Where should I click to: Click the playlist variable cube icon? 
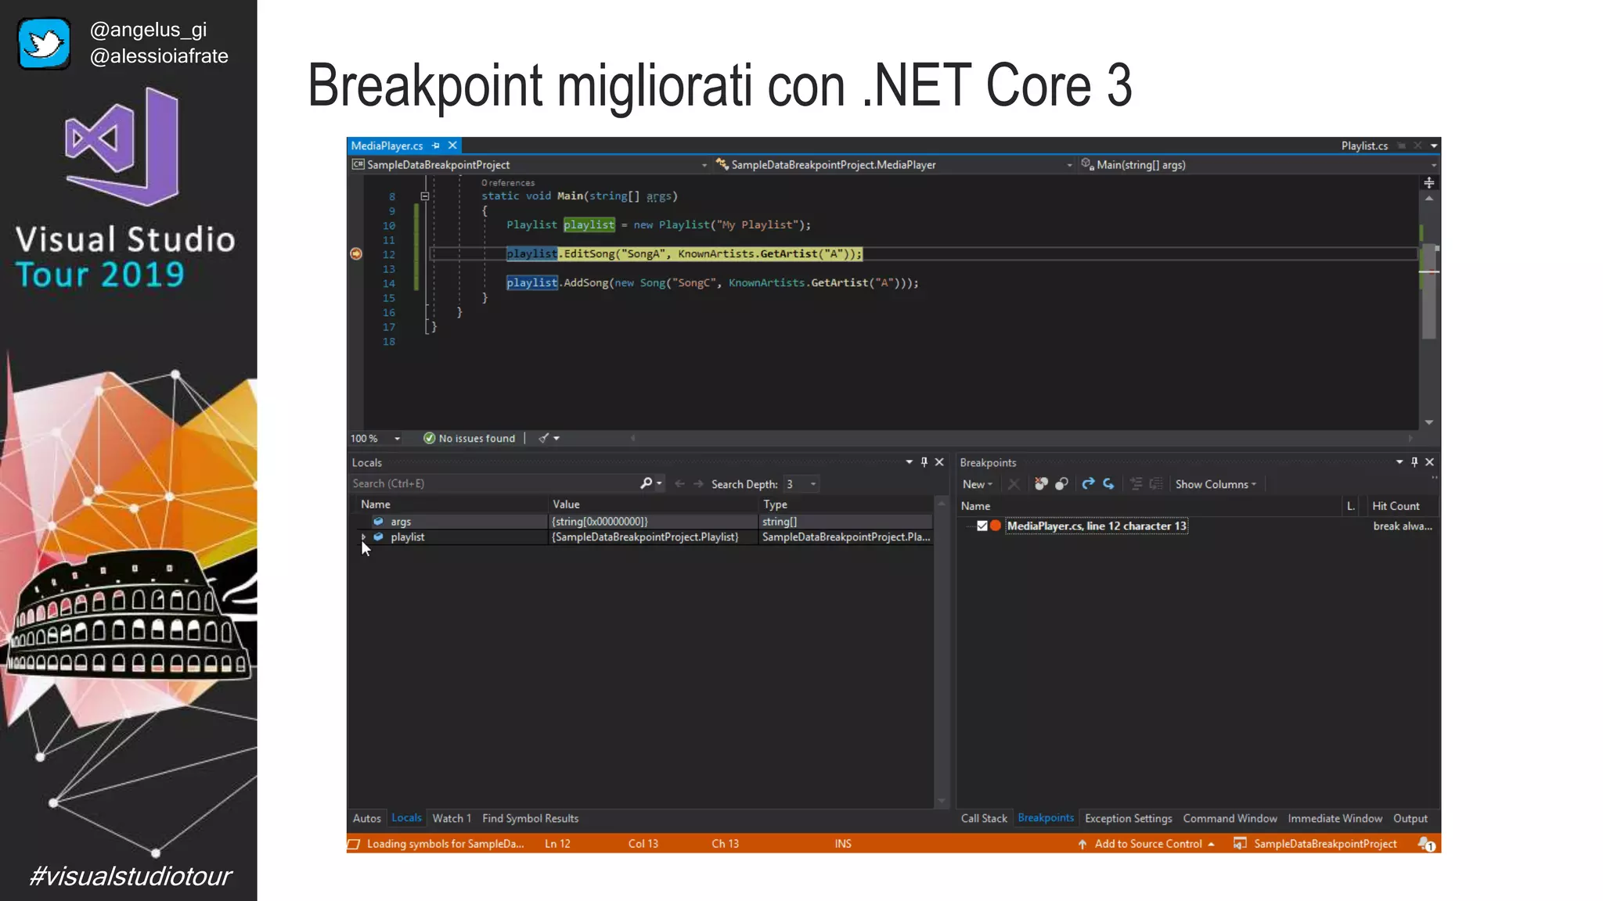pyautogui.click(x=379, y=537)
